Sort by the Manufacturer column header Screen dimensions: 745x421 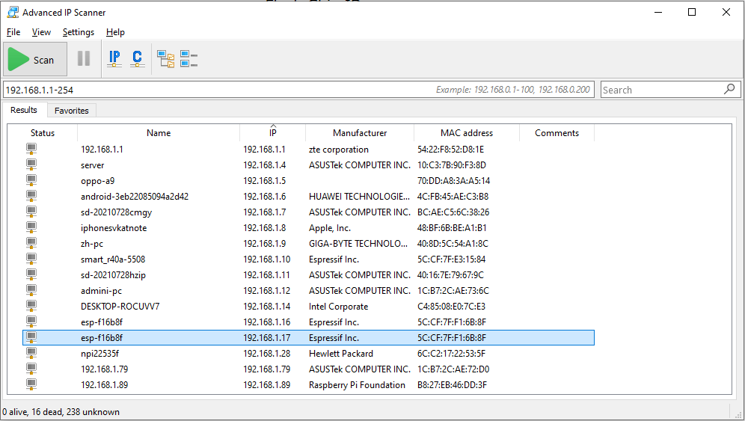(x=360, y=133)
